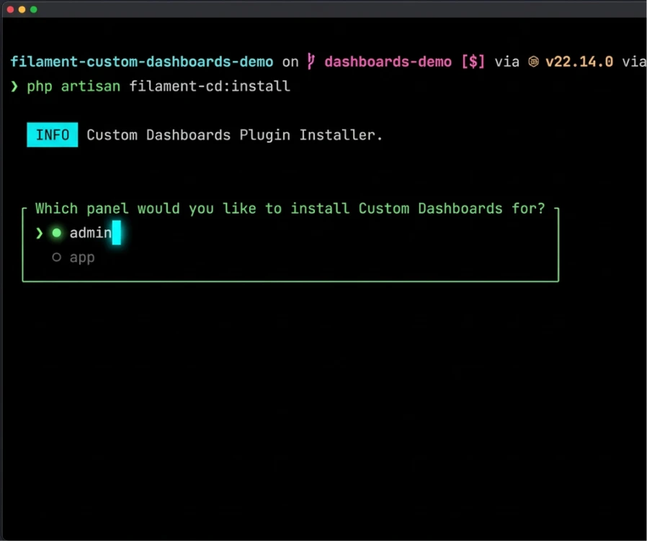This screenshot has height=541, width=647.
Task: Click the INFO badge label
Action: [52, 135]
